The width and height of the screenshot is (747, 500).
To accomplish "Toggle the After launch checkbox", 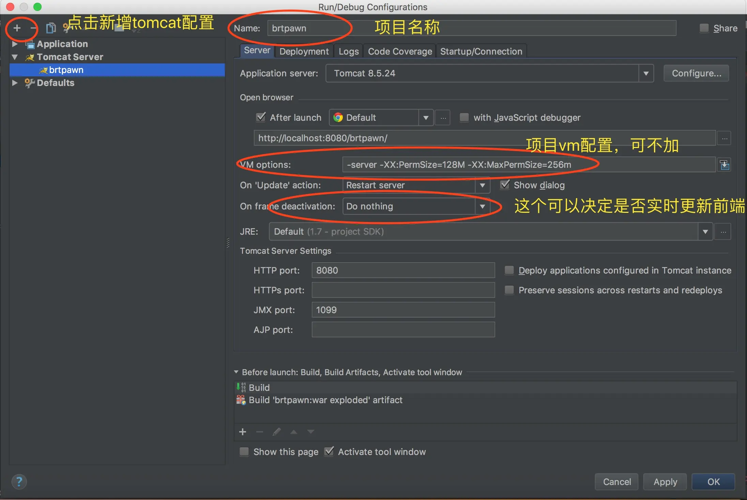I will click(261, 117).
